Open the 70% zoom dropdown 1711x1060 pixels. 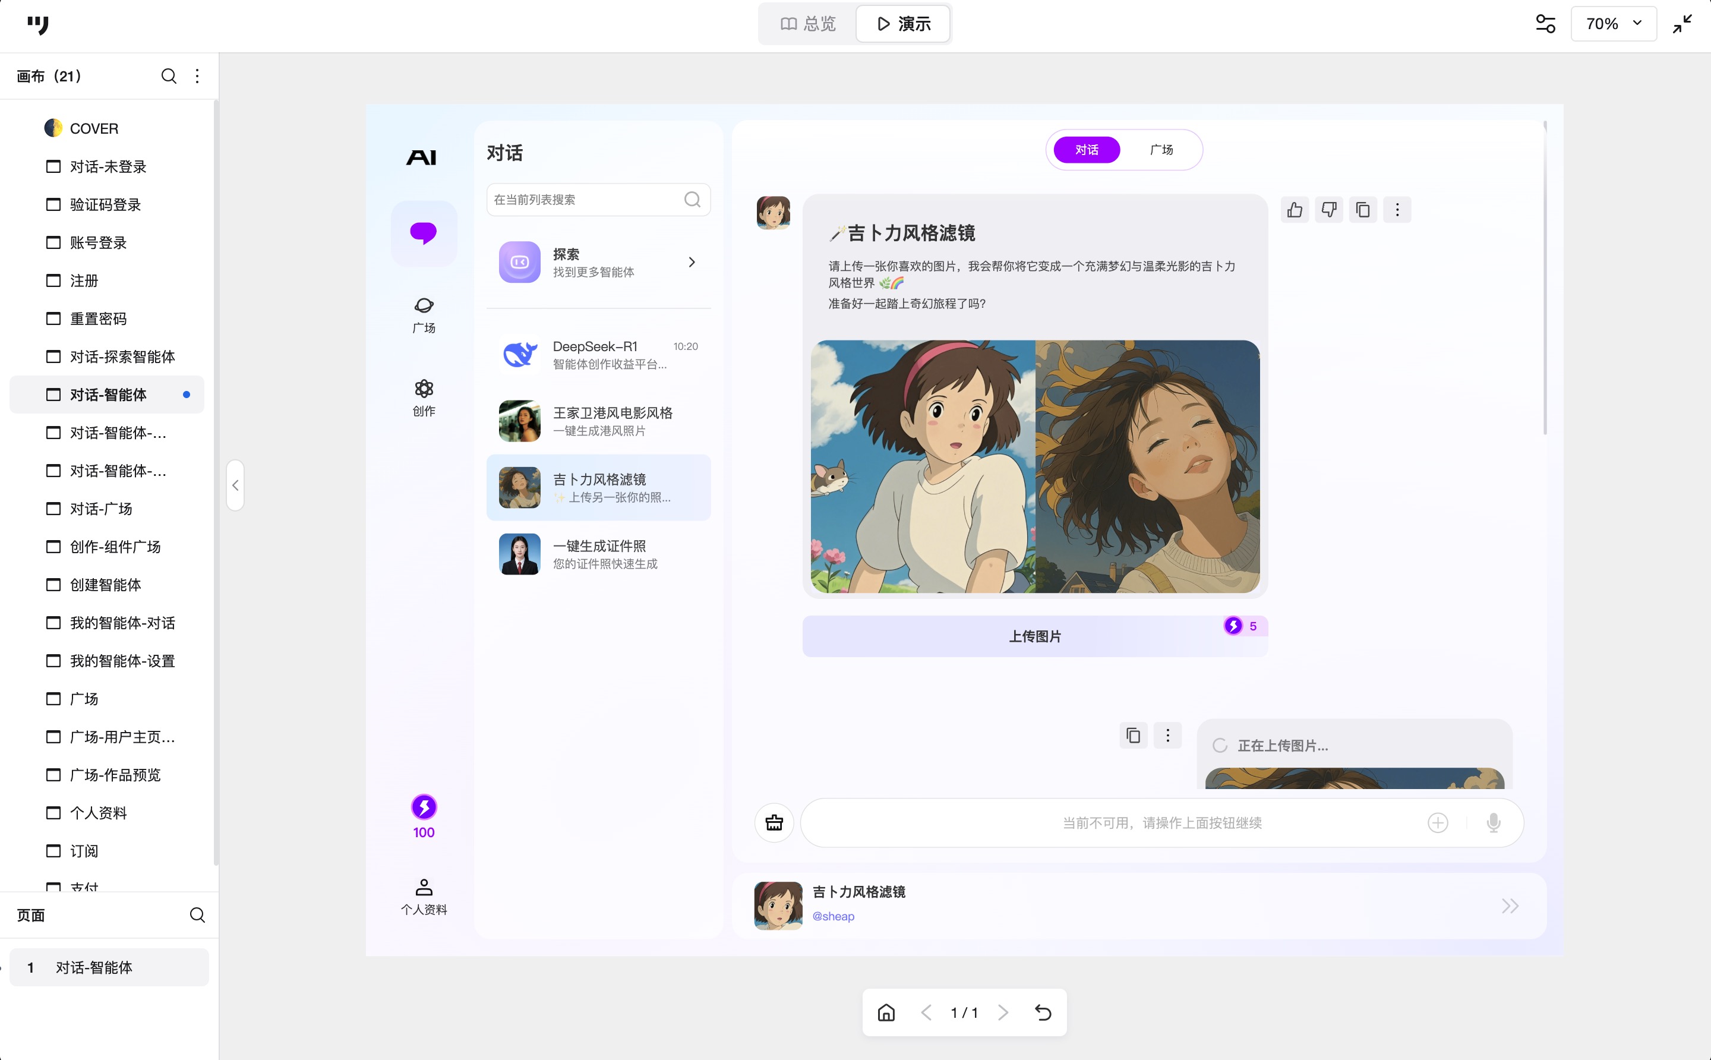coord(1614,24)
